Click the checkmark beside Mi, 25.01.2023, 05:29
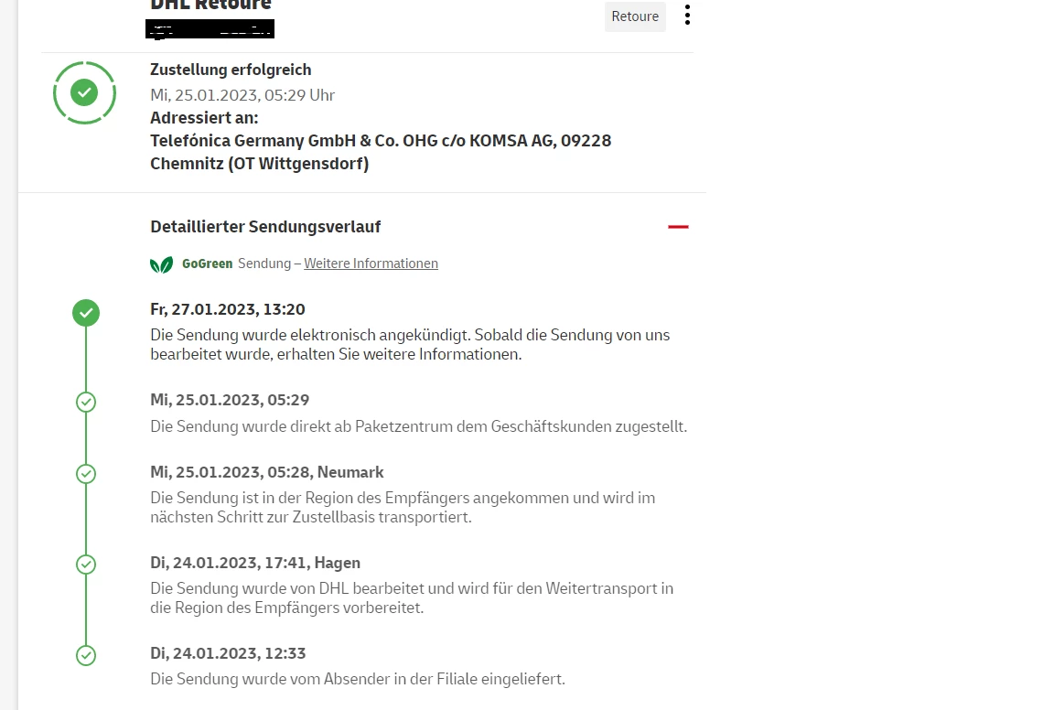 click(86, 402)
